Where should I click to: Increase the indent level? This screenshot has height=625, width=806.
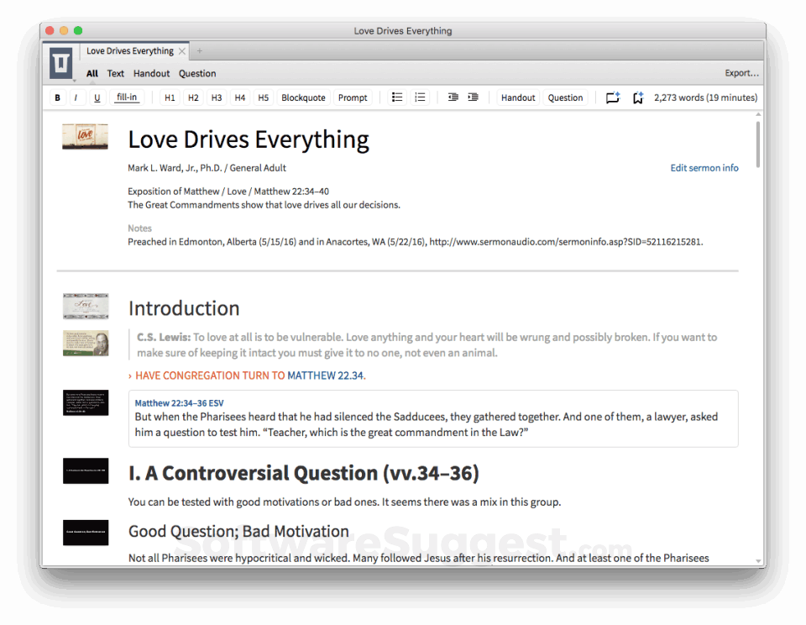[x=473, y=97]
